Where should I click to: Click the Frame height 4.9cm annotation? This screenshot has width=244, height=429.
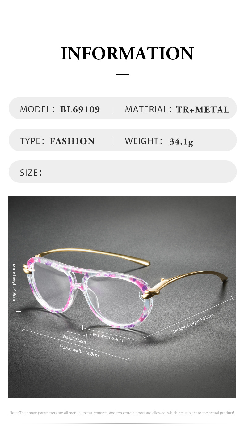[x=14, y=281]
